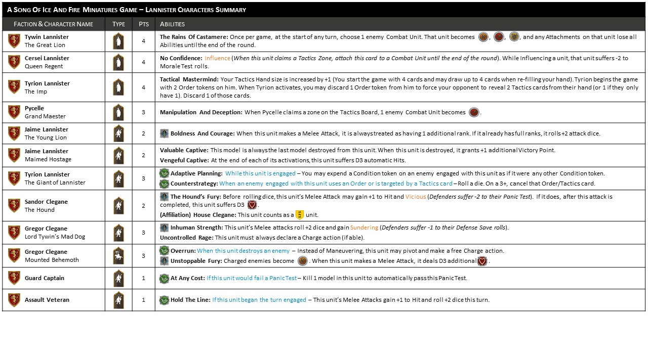
Task: Click the Type icon in the Guard Captain row
Action: point(118,278)
